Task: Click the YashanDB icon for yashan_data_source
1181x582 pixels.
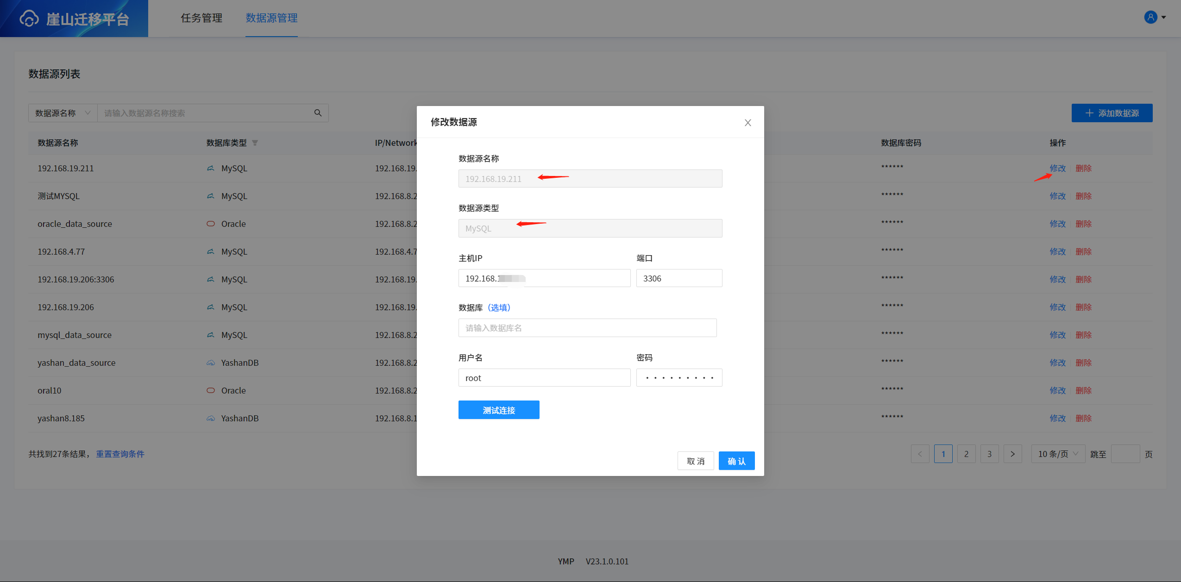Action: coord(211,363)
